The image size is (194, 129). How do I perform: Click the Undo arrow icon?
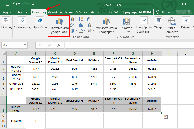[x=15, y=4]
